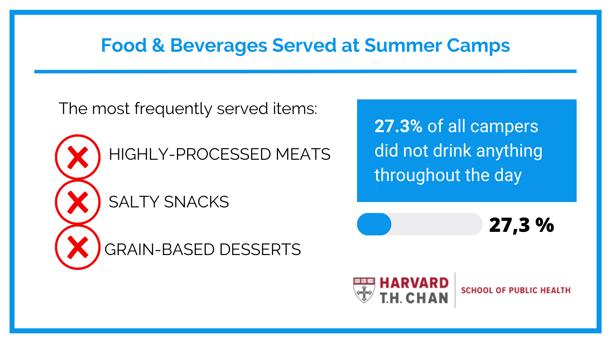This screenshot has width=611, height=343.
Task: Click the blue filled part of progress bar
Action: (374, 224)
